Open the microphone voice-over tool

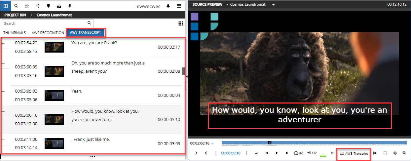(x=70, y=6)
